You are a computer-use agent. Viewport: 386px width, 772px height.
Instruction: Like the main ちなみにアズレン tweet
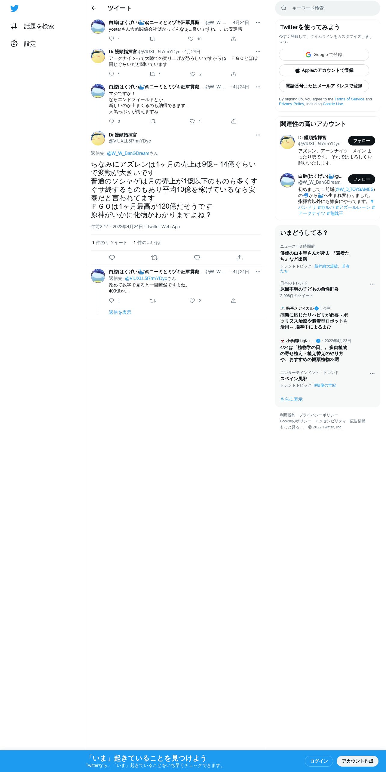197,258
